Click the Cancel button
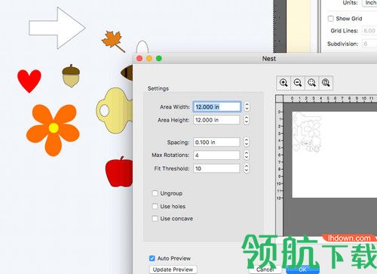 (265, 269)
